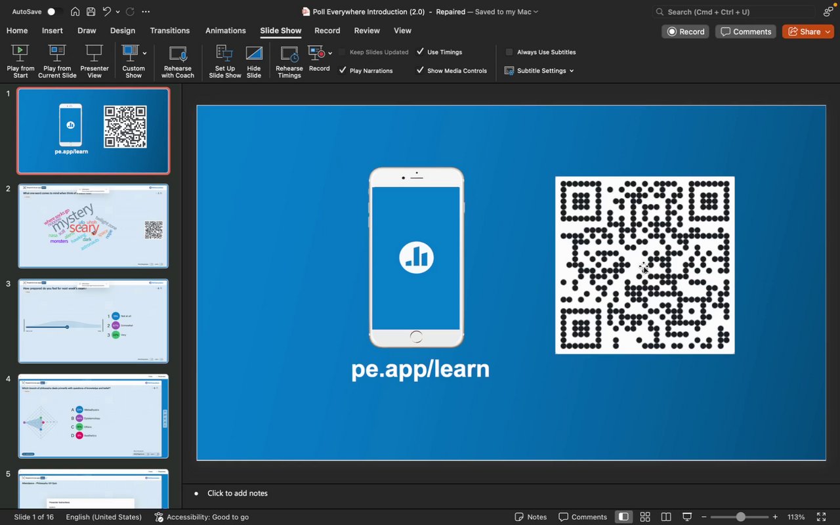Select slide 4 thumbnail
The image size is (840, 525).
coord(93,416)
